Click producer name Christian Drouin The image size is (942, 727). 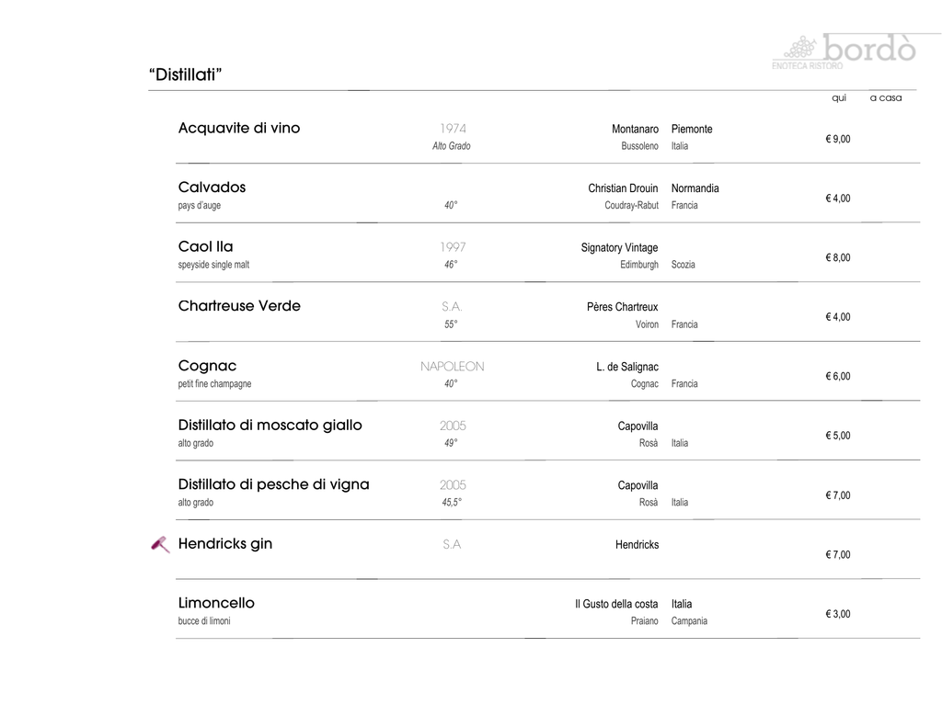click(623, 188)
